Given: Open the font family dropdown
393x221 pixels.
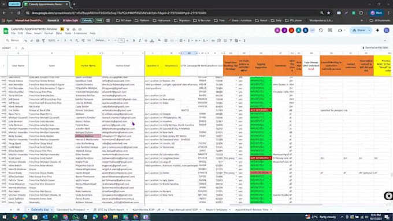Looking at the screenshot, I should (x=102, y=40).
